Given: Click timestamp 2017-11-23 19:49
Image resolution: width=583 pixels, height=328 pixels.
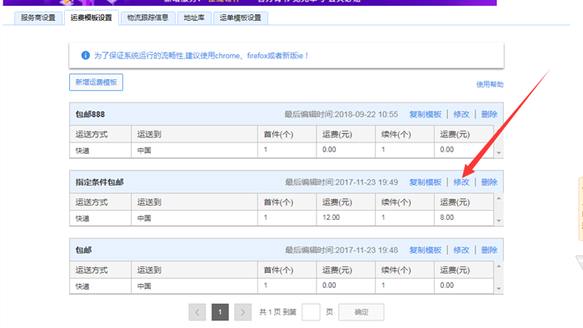Looking at the screenshot, I should (366, 182).
